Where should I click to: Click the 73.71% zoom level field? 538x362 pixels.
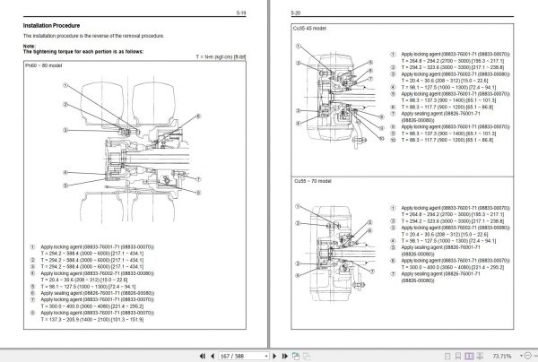tap(502, 356)
